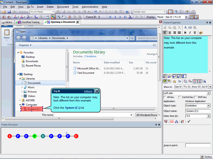Click the paint bucket bubble fill icon

[x=179, y=81]
